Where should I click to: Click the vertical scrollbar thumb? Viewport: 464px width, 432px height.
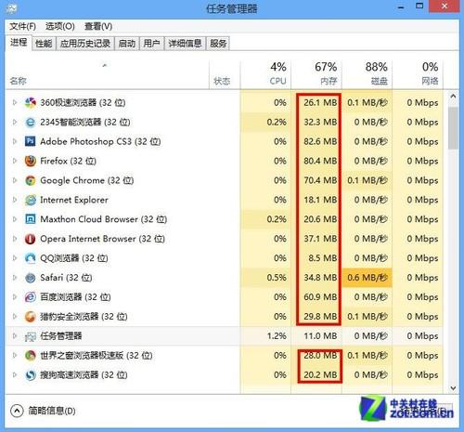[453, 128]
